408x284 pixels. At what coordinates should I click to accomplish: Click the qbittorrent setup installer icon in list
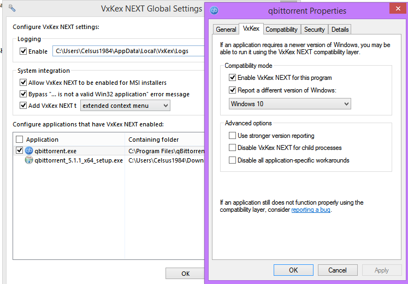pyautogui.click(x=29, y=160)
